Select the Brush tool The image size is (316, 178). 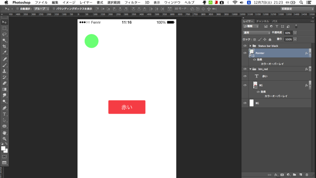[4, 65]
